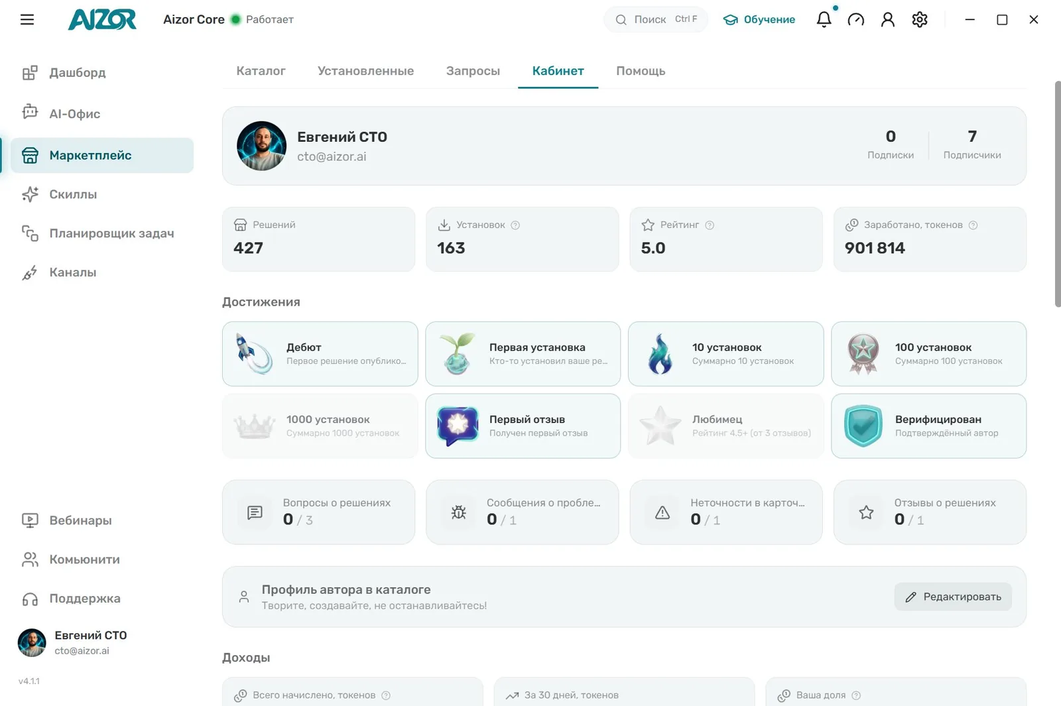Viewport: 1061px width, 706px height.
Task: Click the Первая установка sprout icon
Action: point(457,354)
